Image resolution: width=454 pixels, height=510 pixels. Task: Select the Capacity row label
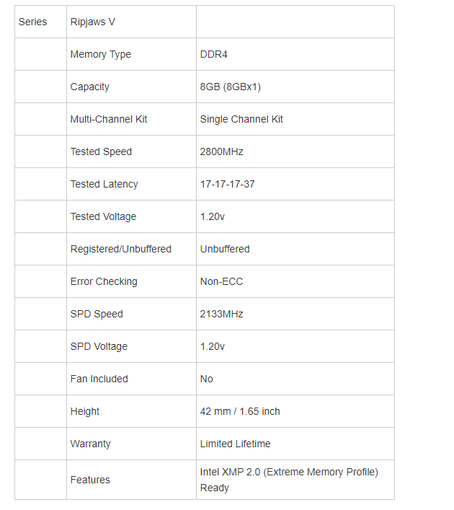[x=89, y=87]
